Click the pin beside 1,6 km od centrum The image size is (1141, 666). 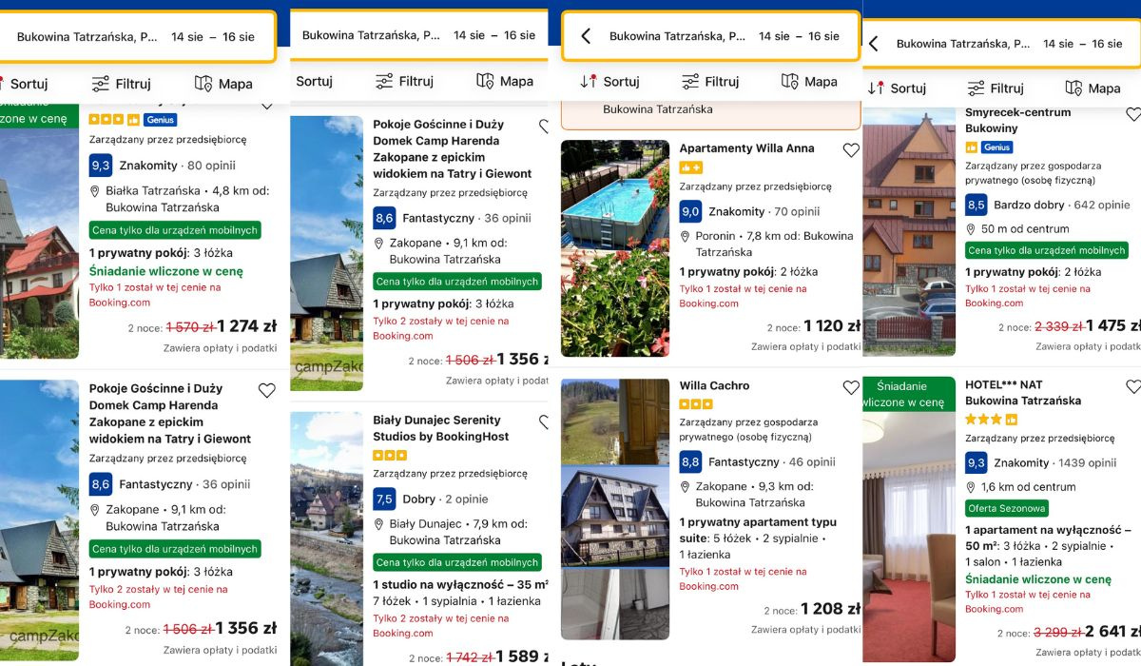971,486
